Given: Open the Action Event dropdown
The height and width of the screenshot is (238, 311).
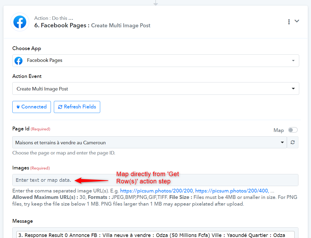Looking at the screenshot, I should coord(156,89).
